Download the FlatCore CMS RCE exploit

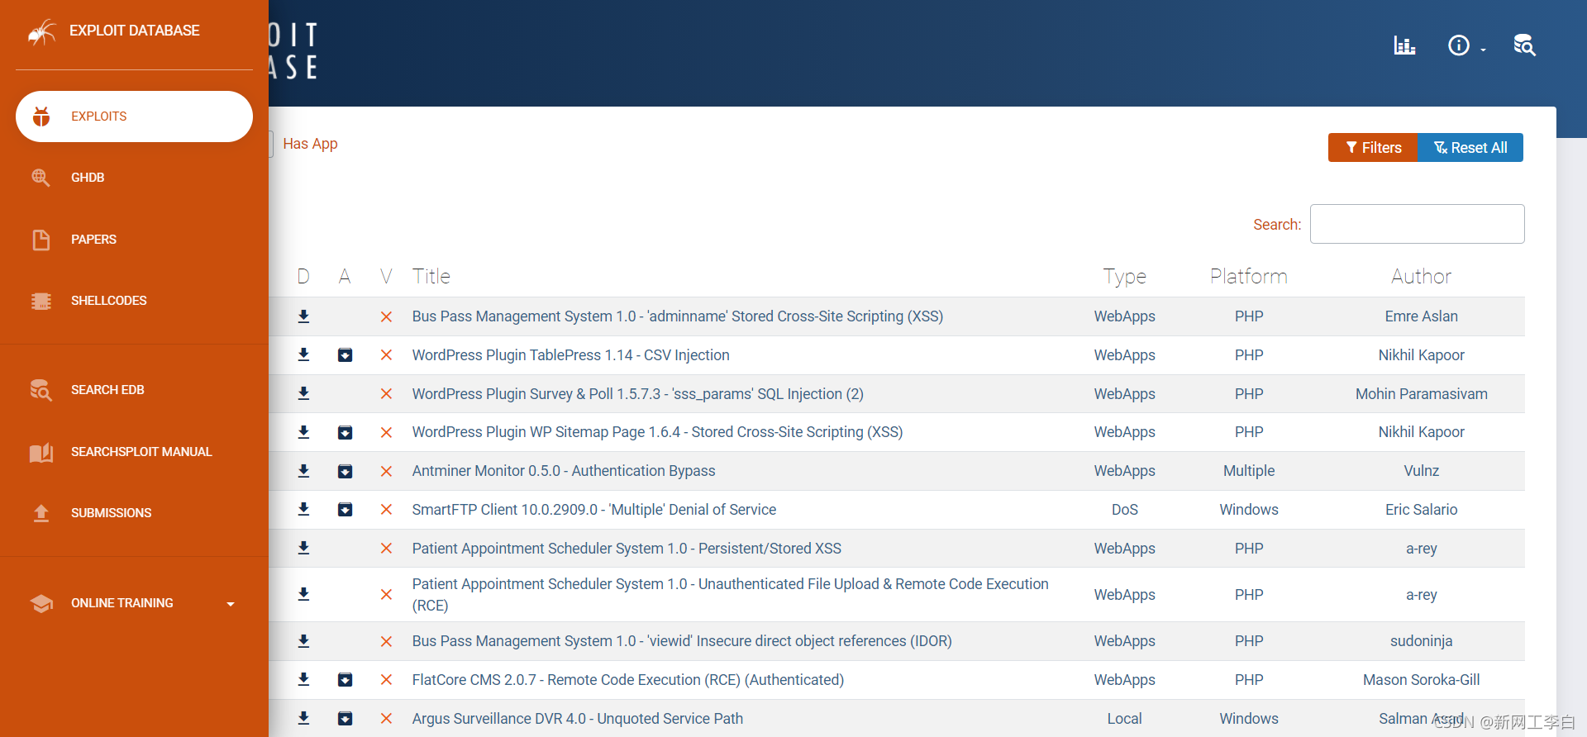click(x=303, y=680)
